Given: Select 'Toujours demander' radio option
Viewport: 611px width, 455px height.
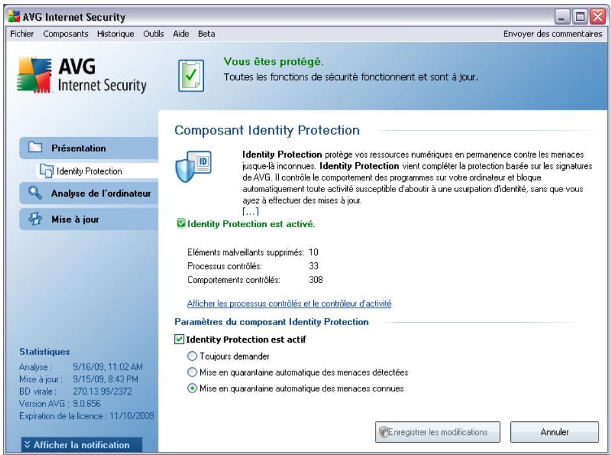Looking at the screenshot, I should tap(192, 356).
